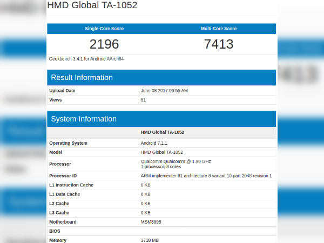Image resolution: width=324 pixels, height=243 pixels.
Task: Click the '3718 MB' memory value
Action: click(150, 240)
